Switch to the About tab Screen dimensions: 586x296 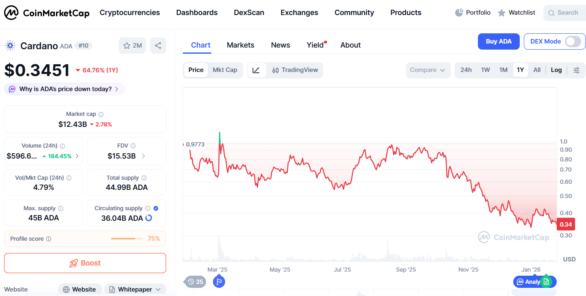pyautogui.click(x=351, y=45)
